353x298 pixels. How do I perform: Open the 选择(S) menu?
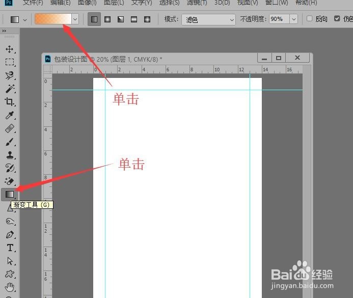169,3
